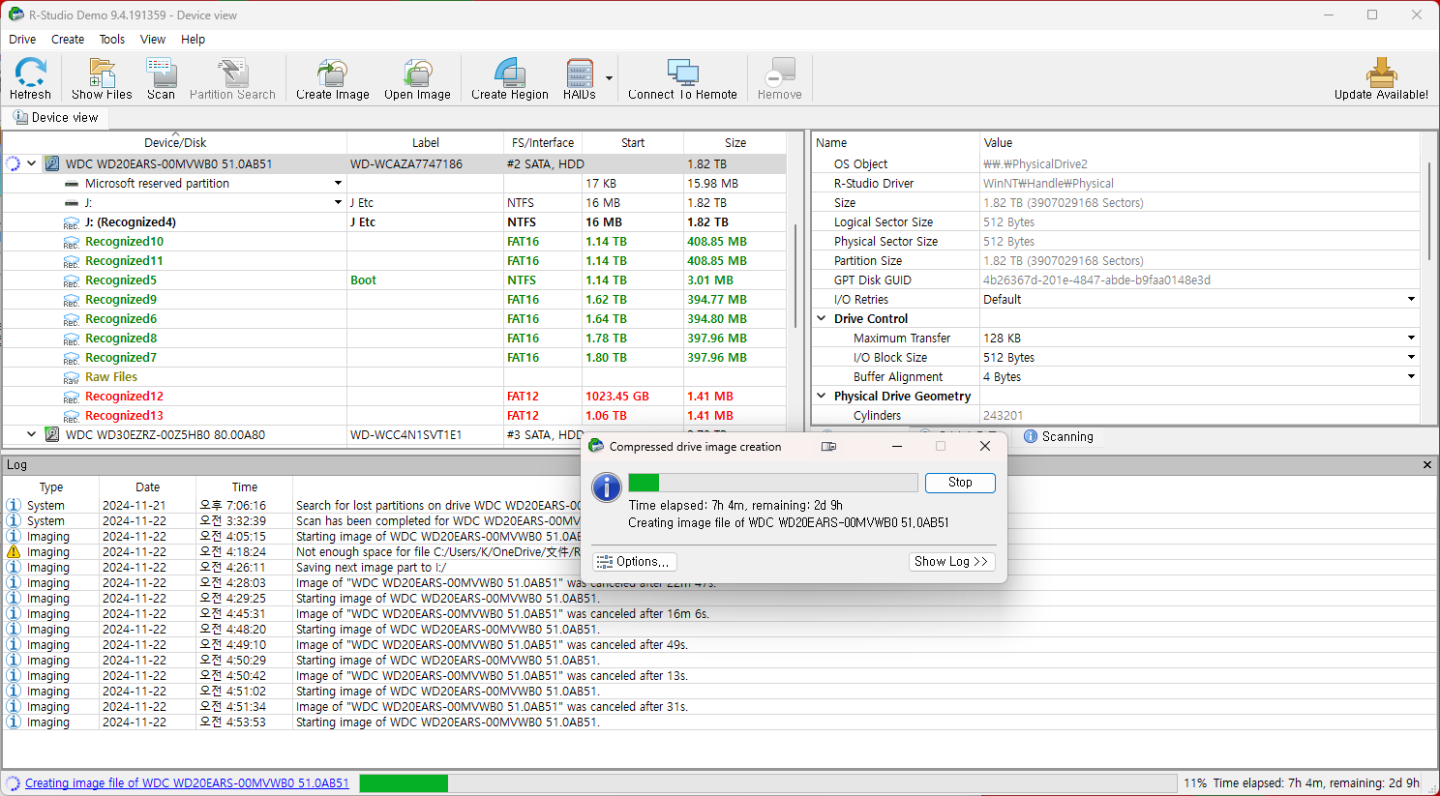The image size is (1440, 796).
Task: Collapse the WDC WD30EZRZ drive tree node
Action: 32,434
